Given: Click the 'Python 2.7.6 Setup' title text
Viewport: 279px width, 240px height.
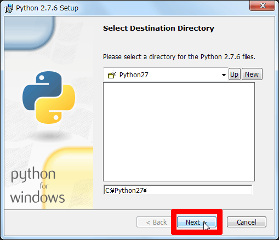Looking at the screenshot, I should [x=47, y=8].
